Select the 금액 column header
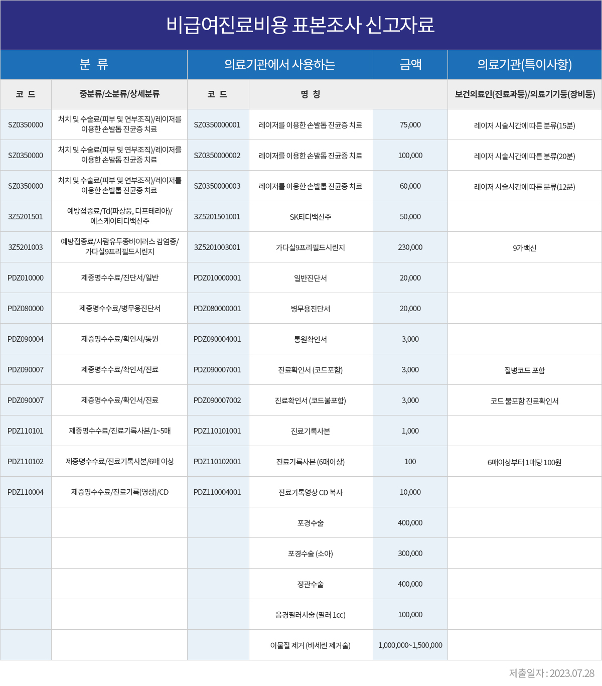This screenshot has width=602, height=686. point(410,64)
